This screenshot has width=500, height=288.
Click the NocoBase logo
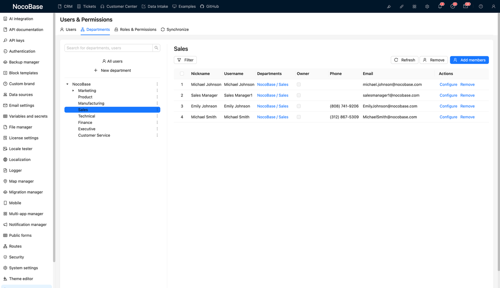(x=28, y=6)
